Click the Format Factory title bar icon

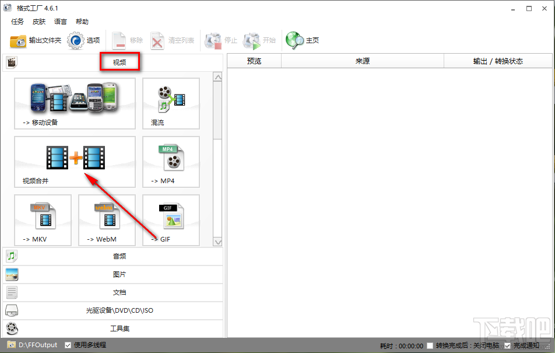8,8
